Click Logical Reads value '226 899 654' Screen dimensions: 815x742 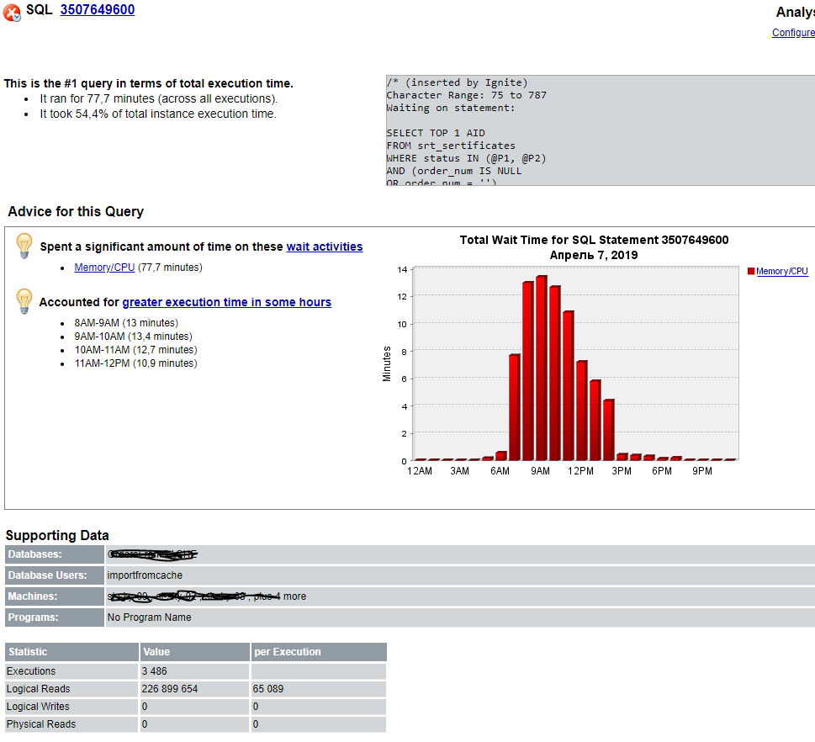click(x=169, y=689)
